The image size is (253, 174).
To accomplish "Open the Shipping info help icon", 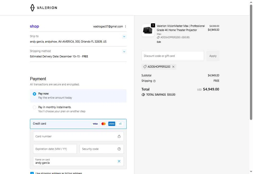I will (x=154, y=81).
